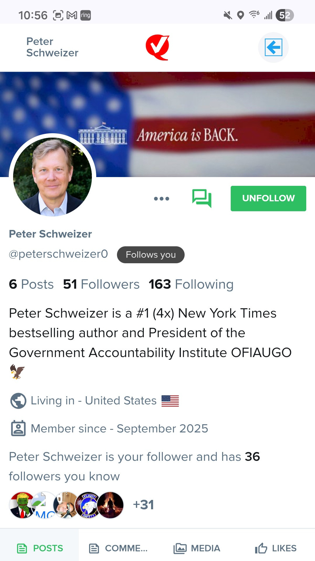Screen dimensions: 315x561
Task: Tap the 6 Posts count
Action: point(31,284)
